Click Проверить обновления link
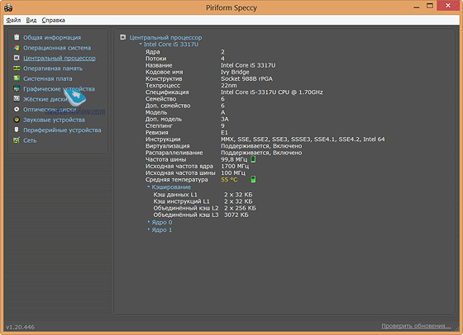463x335 pixels. coord(416,326)
